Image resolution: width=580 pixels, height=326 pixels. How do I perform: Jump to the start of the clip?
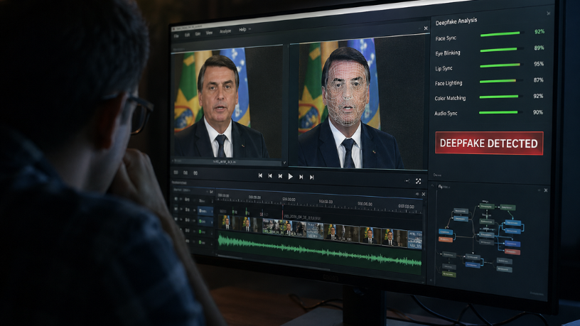(x=260, y=175)
